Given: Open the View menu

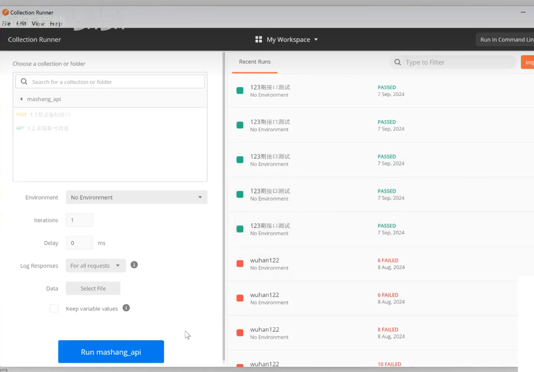Looking at the screenshot, I should pos(38,24).
